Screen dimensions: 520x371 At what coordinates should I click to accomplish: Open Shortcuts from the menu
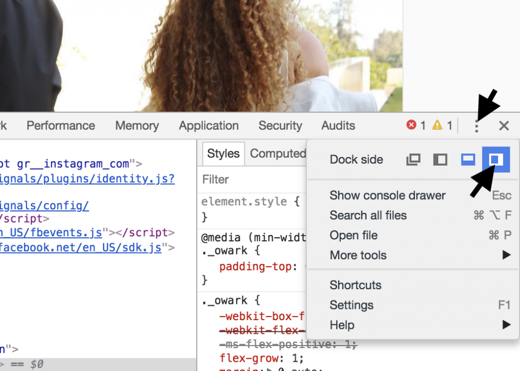point(413,285)
